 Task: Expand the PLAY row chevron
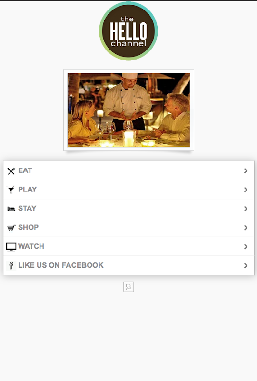coord(246,190)
